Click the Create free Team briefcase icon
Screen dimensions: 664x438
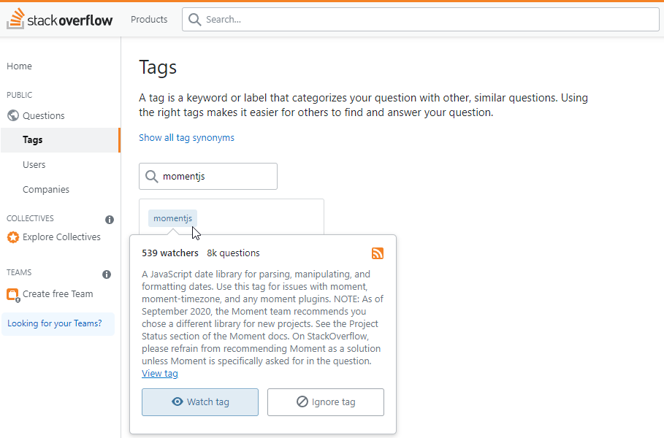pos(12,293)
